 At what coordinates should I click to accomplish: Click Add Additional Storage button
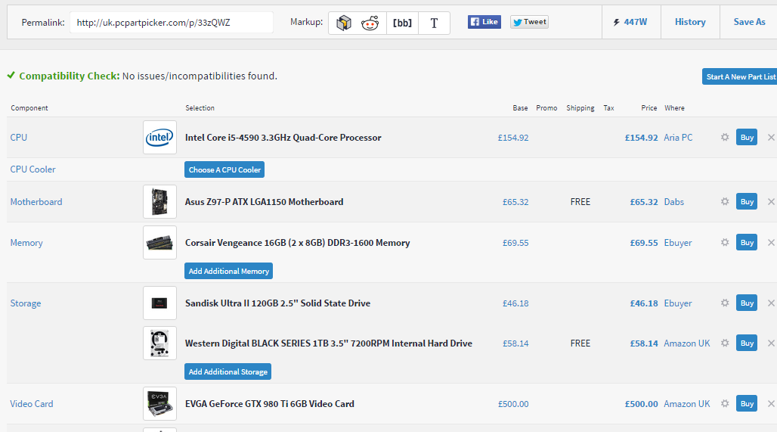click(228, 371)
